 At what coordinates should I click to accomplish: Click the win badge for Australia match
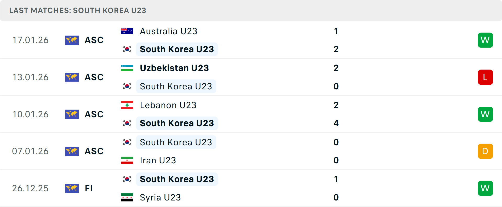click(x=485, y=40)
